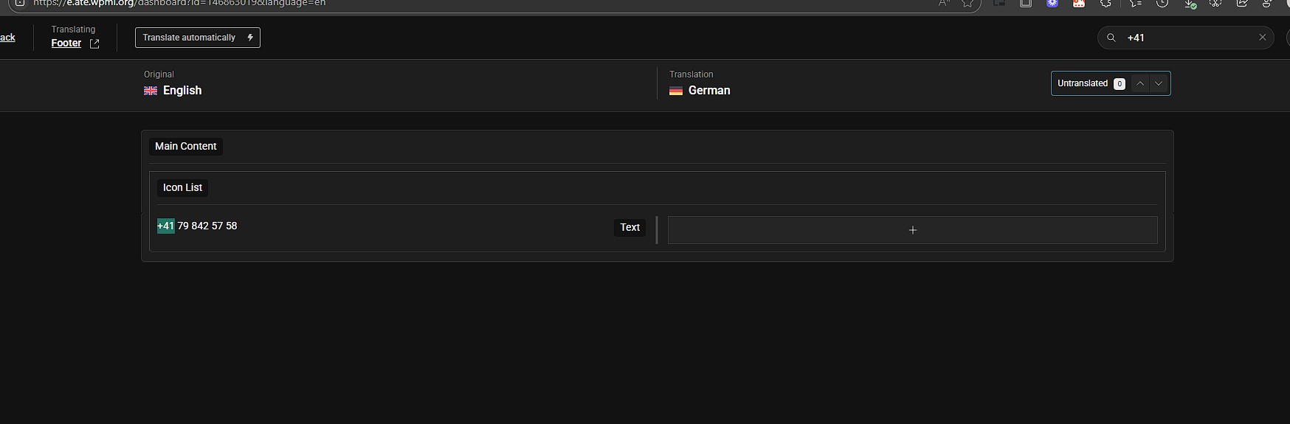The image size is (1290, 424).
Task: Open the Footer page external link icon
Action: coord(94,44)
